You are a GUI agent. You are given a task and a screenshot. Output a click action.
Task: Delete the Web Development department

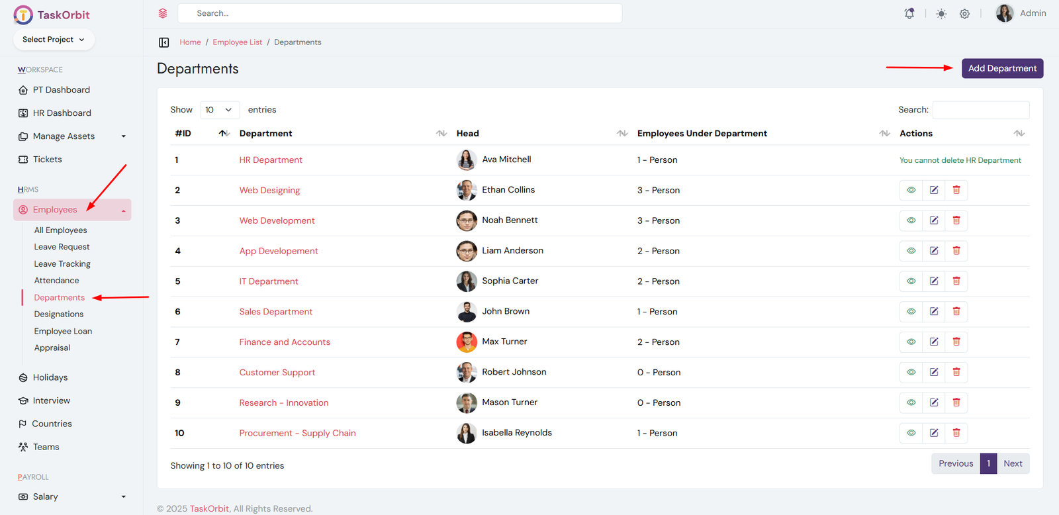pos(956,220)
